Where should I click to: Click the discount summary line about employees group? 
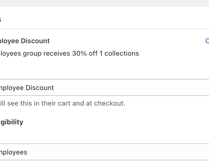tap(69, 53)
